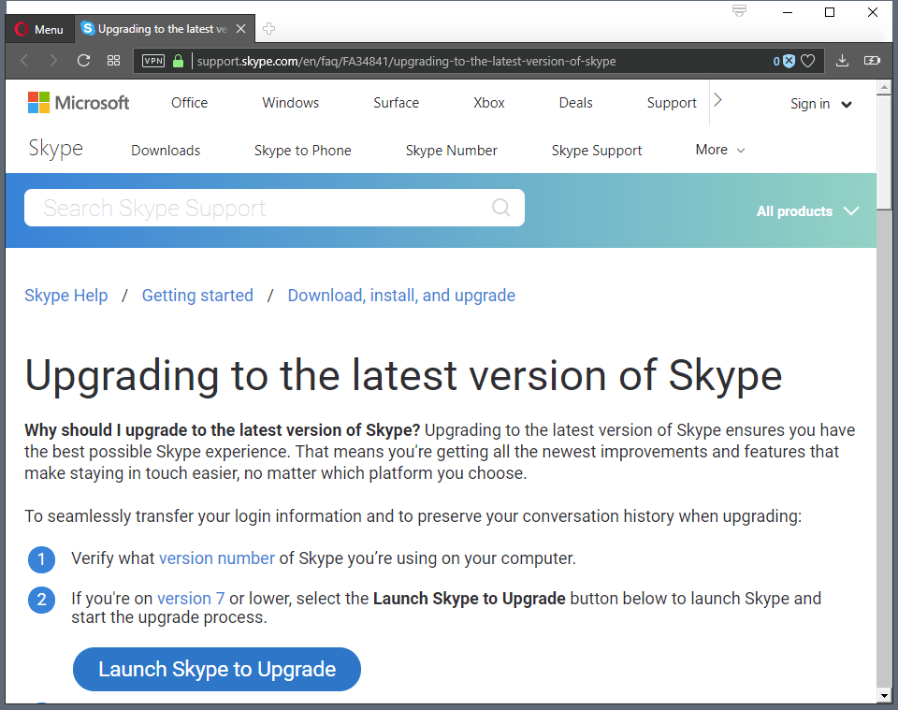Open the Xbox nav item
The image size is (898, 710).
tap(489, 103)
